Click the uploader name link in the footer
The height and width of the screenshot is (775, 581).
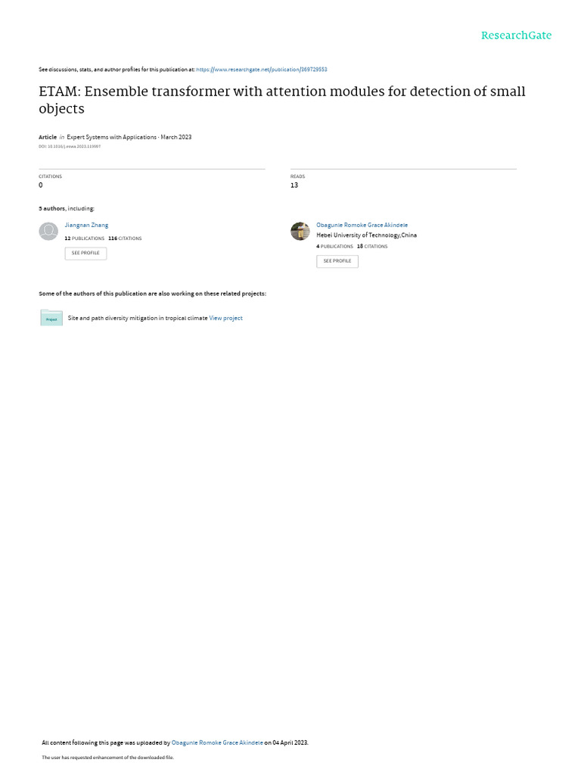(x=217, y=742)
